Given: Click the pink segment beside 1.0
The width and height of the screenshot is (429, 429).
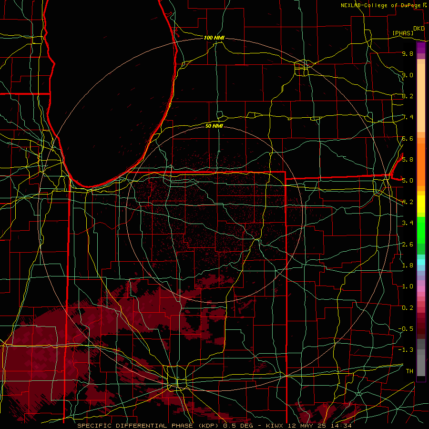Looking at the screenshot, I should click(421, 289).
